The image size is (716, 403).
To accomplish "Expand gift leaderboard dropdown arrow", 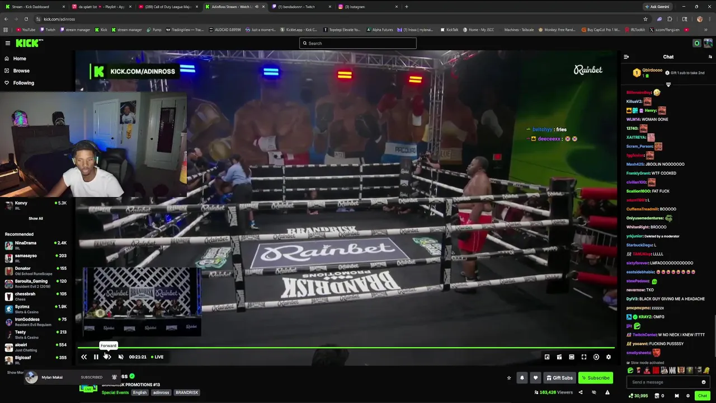I will tap(668, 85).
